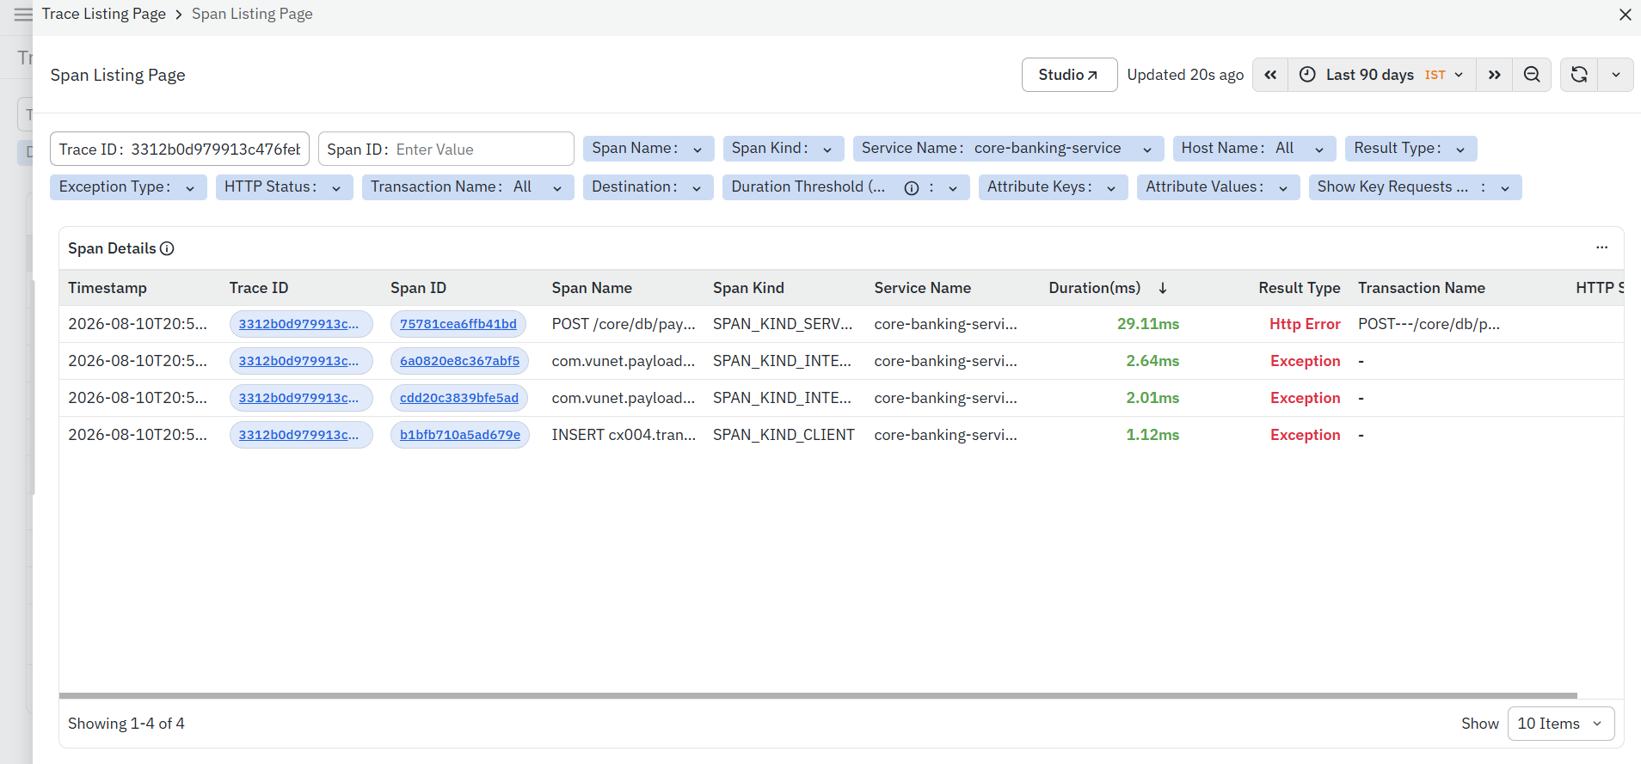Viewport: 1641px width, 764px height.
Task: Expand Exception Type filter dropdown
Action: [x=128, y=187]
